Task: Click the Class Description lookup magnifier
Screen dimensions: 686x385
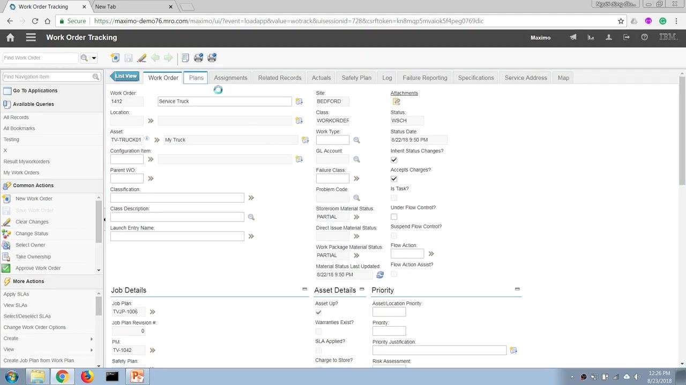Action: click(251, 217)
